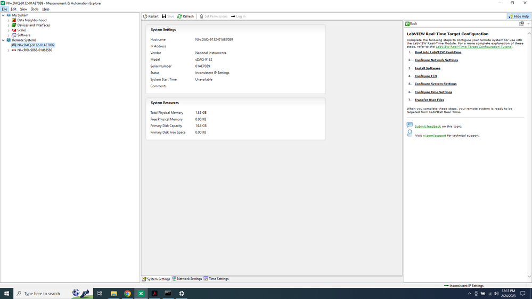Image resolution: width=532 pixels, height=299 pixels.
Task: Open the help pane dropdown arrow
Action: tap(529, 24)
